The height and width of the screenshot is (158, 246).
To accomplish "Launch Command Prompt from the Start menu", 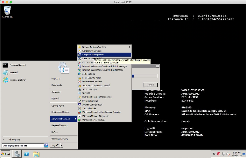I will 17,65.
